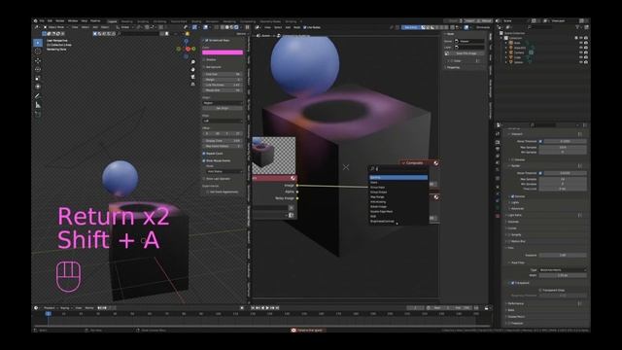622x350 pixels.
Task: Select the Transform tool
Action: 38,87
